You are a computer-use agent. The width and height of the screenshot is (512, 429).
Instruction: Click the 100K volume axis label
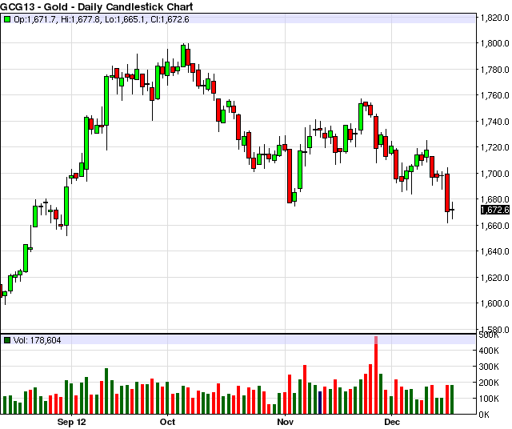[x=489, y=399]
